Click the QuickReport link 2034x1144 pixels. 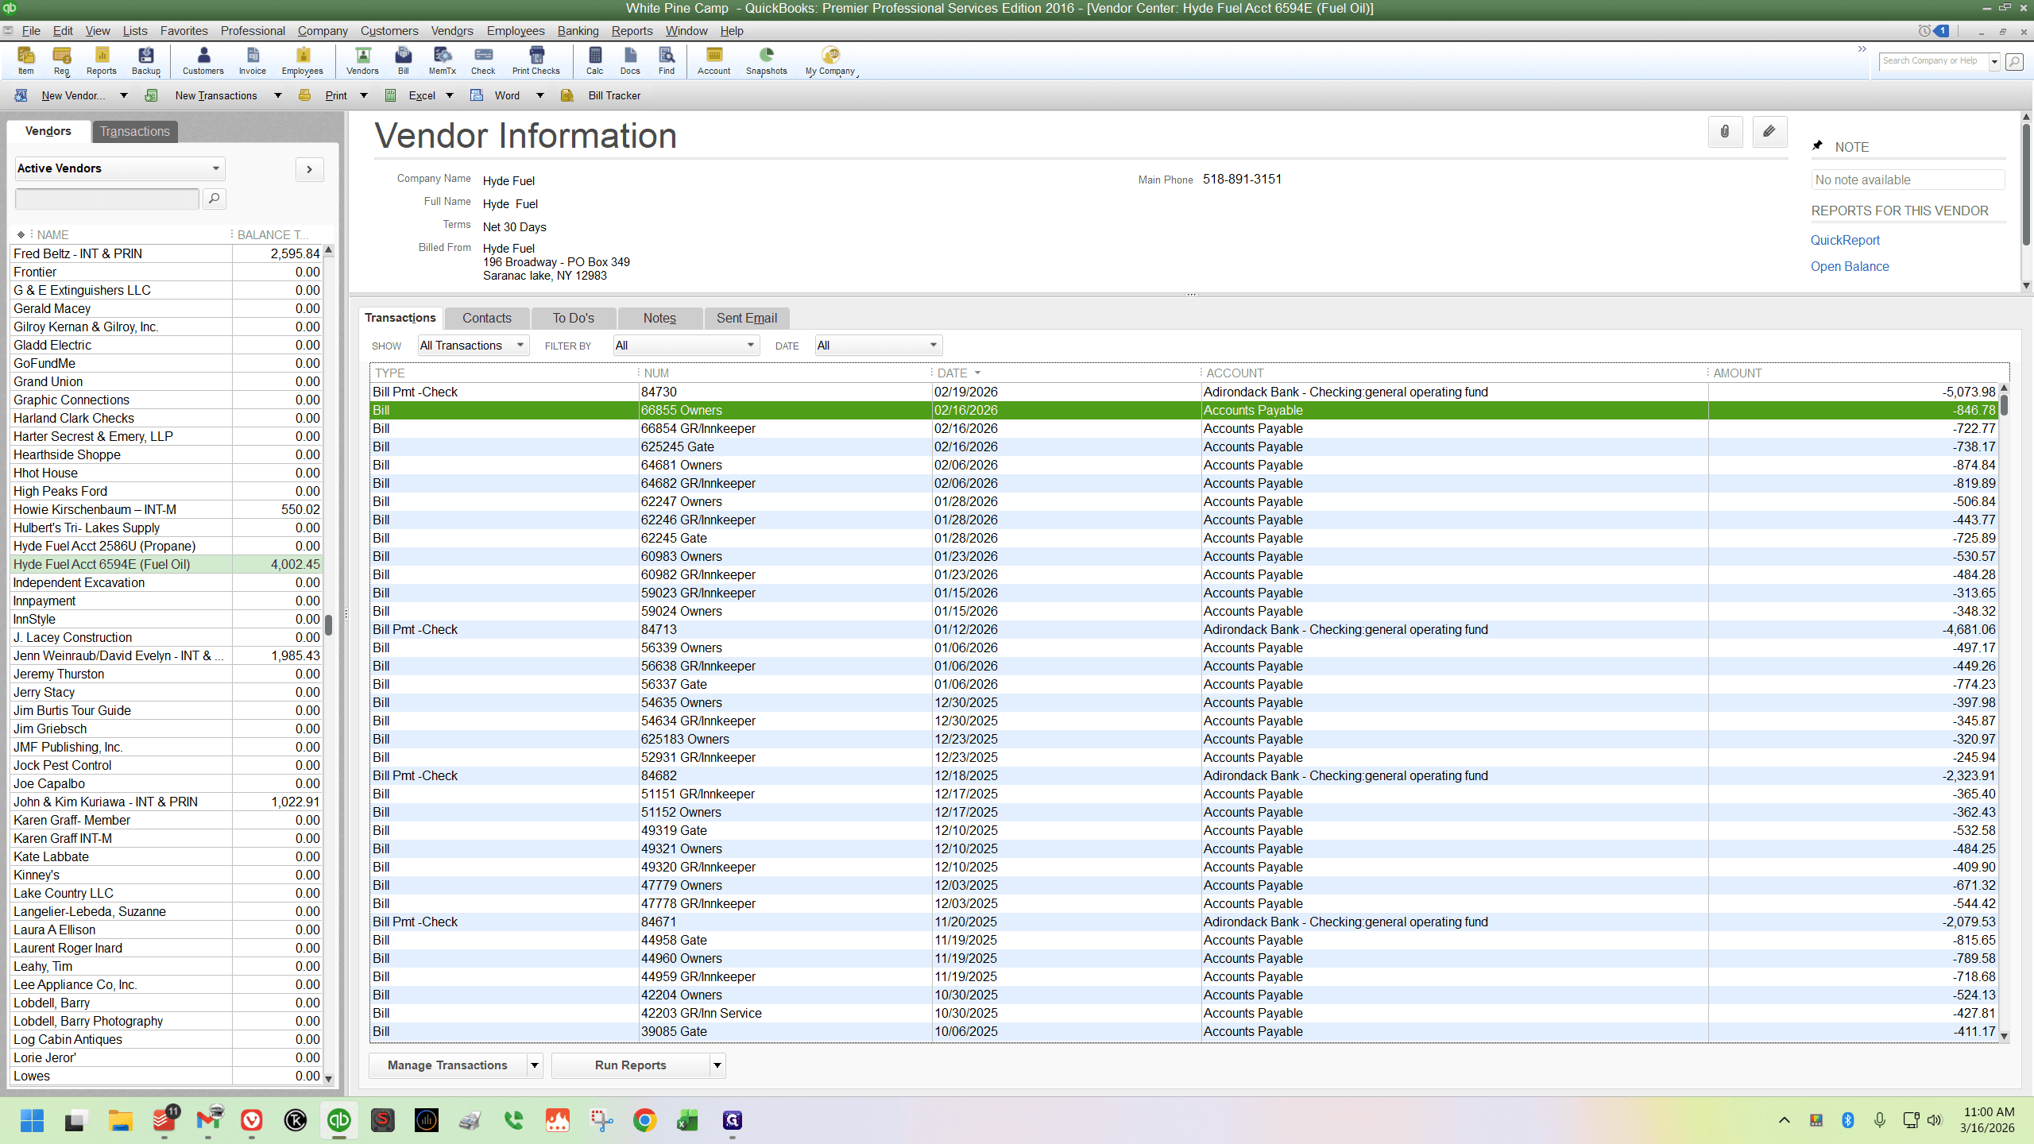click(x=1845, y=240)
